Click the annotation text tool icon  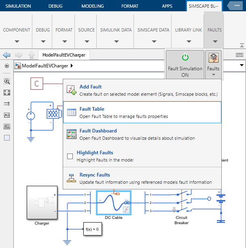[x=7, y=115]
